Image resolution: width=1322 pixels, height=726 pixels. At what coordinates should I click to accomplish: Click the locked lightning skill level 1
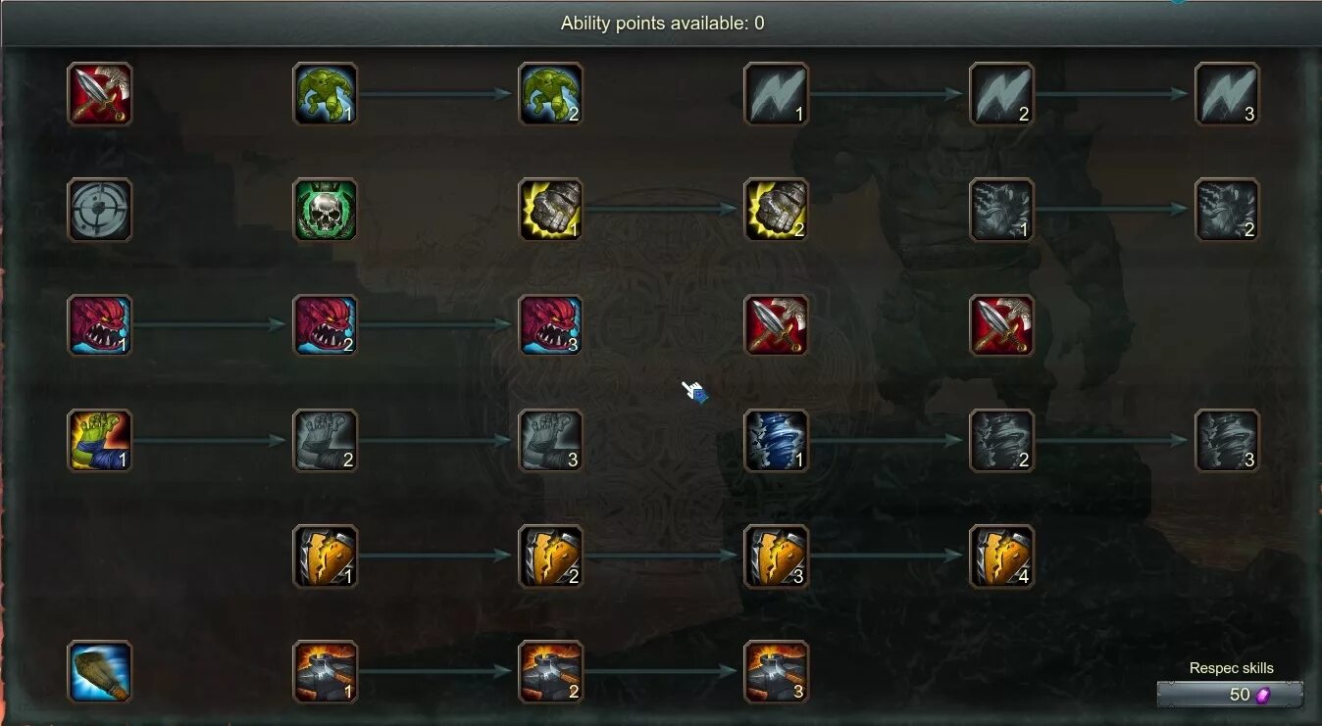coord(776,94)
